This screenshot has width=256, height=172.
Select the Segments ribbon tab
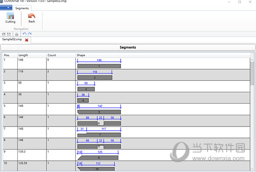[22, 8]
